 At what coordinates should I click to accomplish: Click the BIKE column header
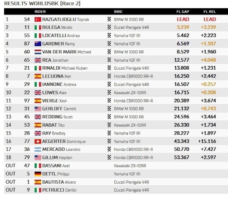[x=118, y=12]
